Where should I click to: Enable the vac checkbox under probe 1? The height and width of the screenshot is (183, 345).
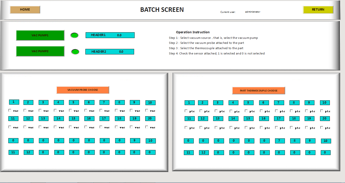10,110
